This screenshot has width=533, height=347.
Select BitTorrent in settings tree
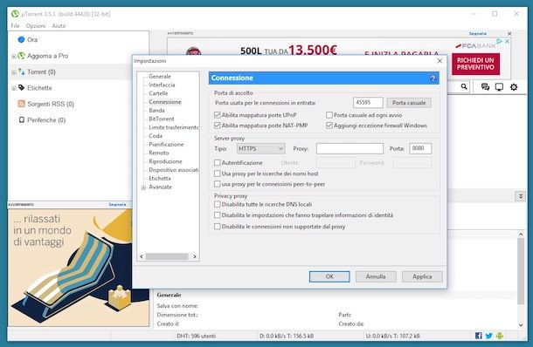click(x=162, y=119)
